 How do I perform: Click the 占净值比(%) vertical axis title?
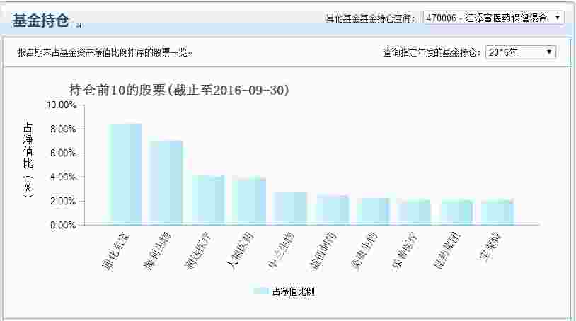(28, 160)
